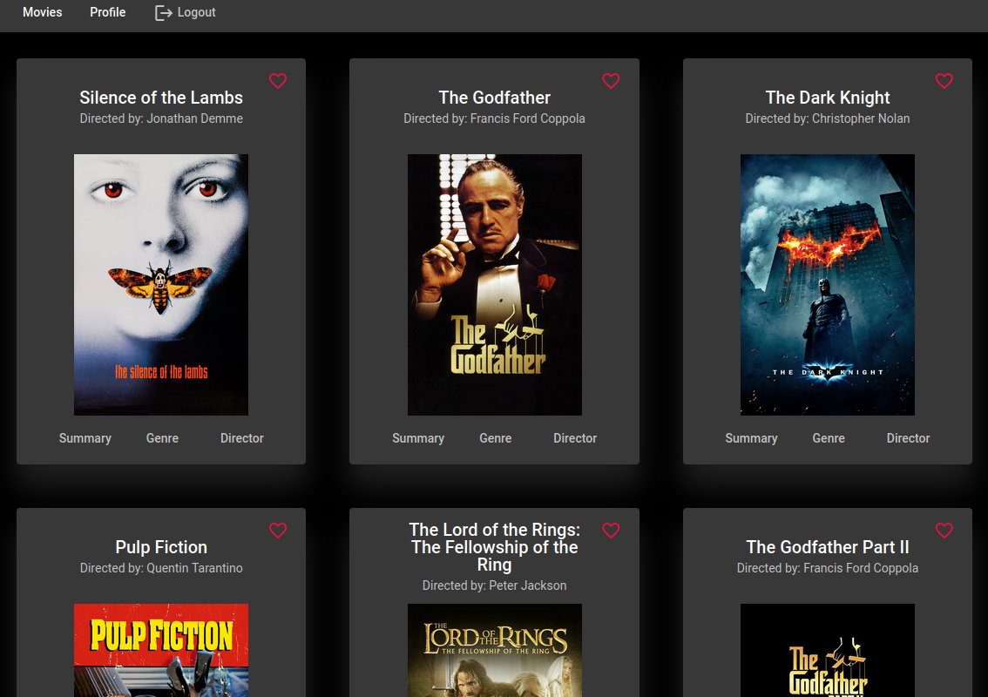Click 'Directed by: Jonathan Demme' text

click(161, 118)
